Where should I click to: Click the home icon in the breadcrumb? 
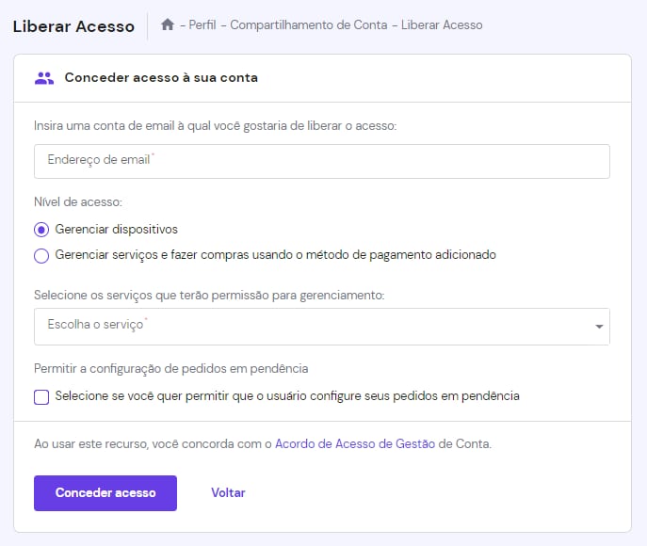click(168, 25)
